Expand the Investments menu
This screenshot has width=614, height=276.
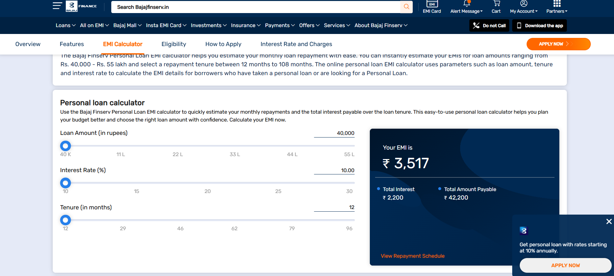[209, 25]
